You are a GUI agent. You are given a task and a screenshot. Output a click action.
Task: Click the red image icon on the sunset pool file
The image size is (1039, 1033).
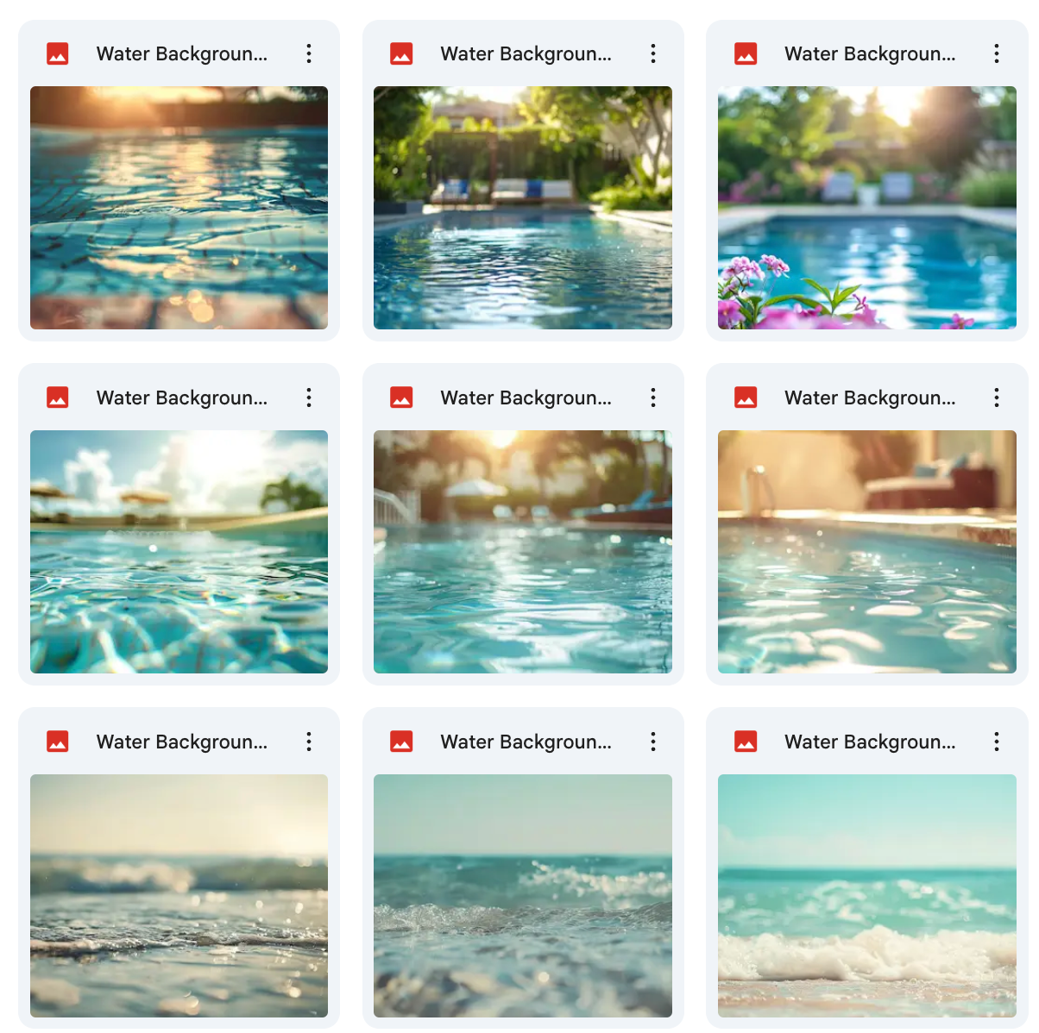point(58,53)
